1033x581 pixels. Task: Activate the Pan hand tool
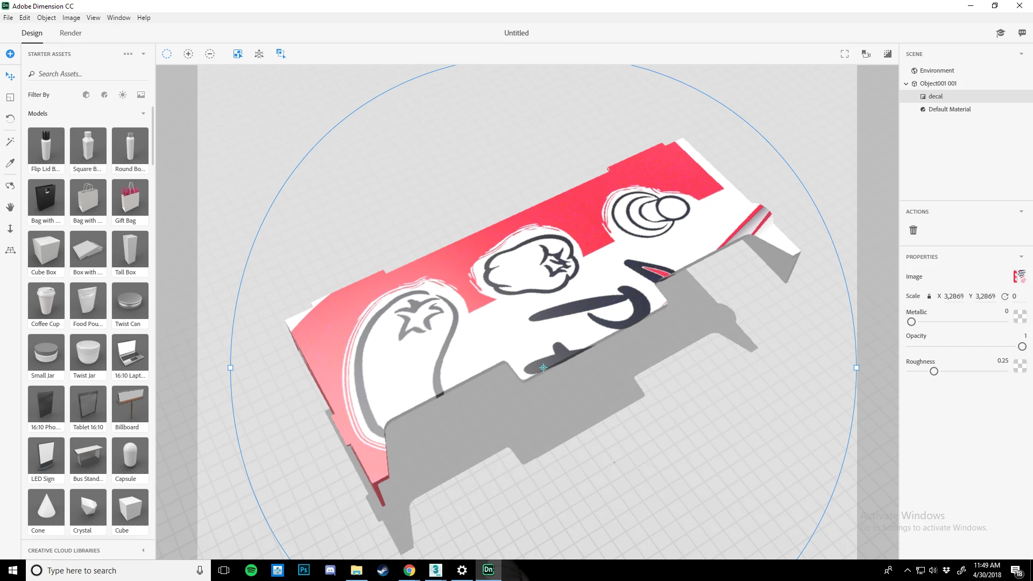pos(10,207)
